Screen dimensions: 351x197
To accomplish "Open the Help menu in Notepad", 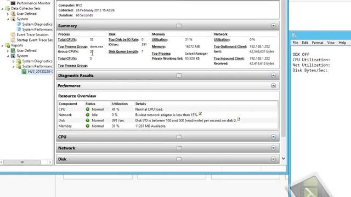I will coord(342,43).
